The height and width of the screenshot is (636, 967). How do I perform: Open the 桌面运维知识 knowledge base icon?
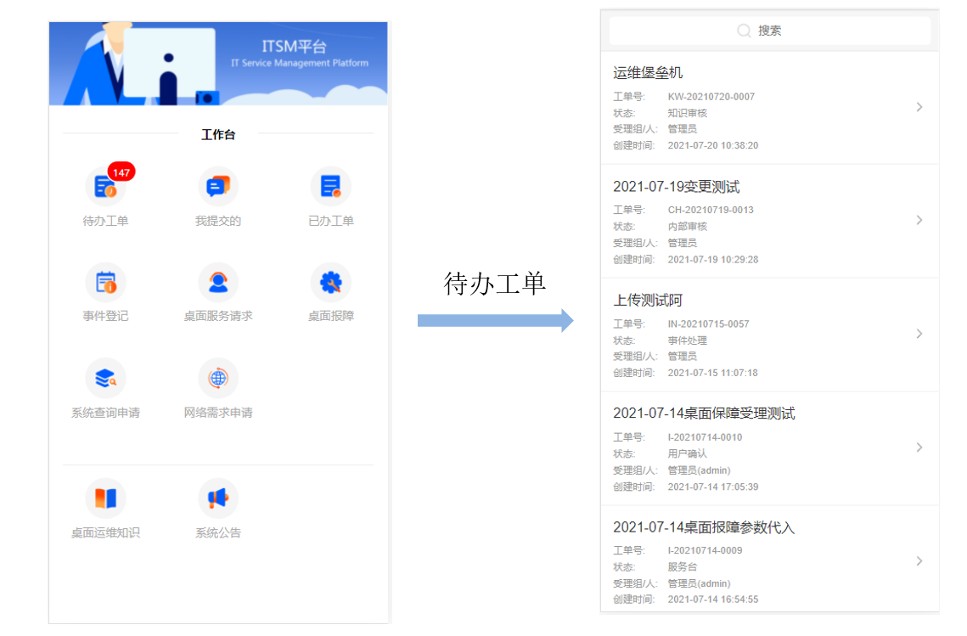(105, 499)
